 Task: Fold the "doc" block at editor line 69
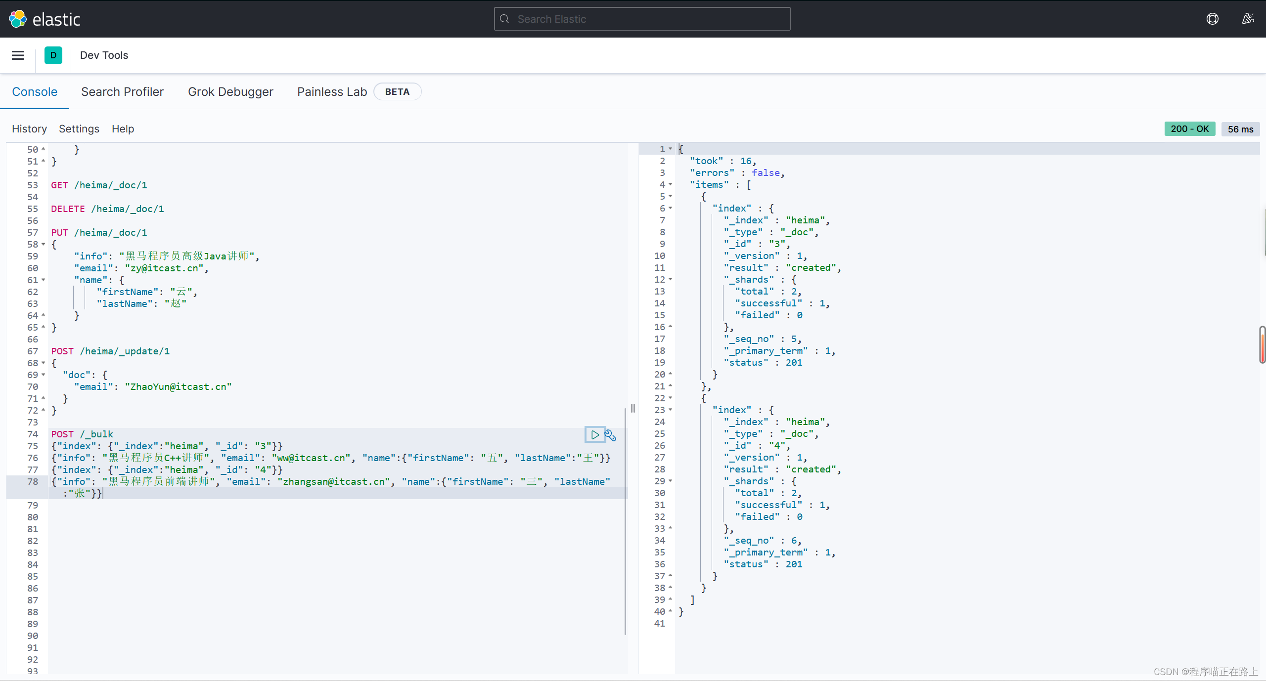tap(44, 375)
